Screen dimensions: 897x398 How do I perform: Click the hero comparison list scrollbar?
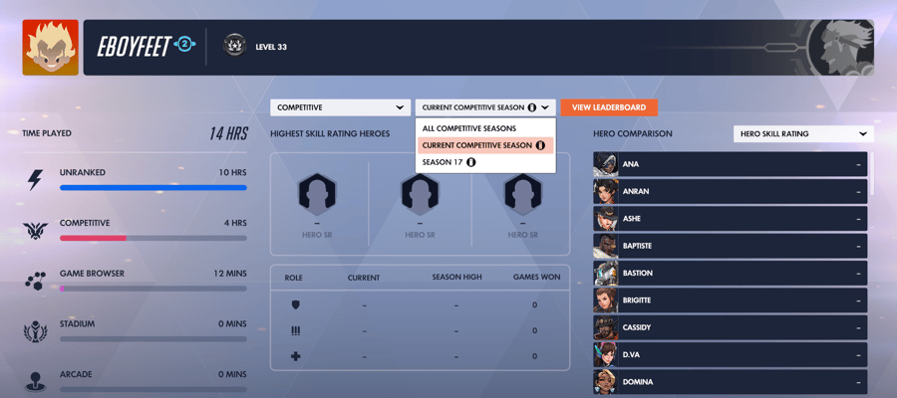tap(871, 173)
